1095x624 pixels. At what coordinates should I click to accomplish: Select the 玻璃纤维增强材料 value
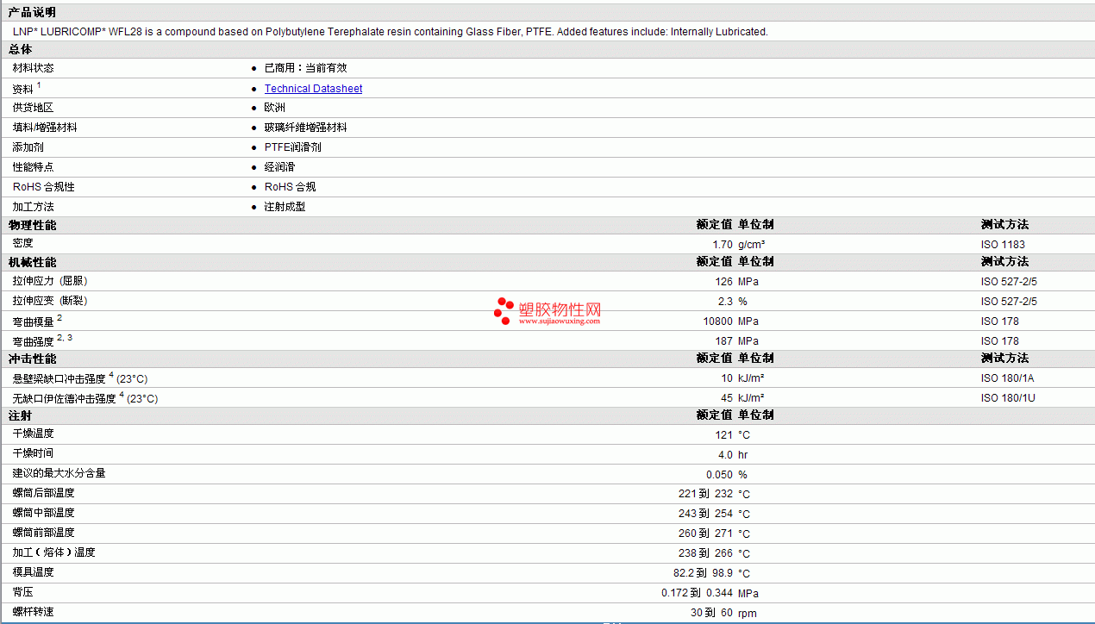pyautogui.click(x=305, y=128)
